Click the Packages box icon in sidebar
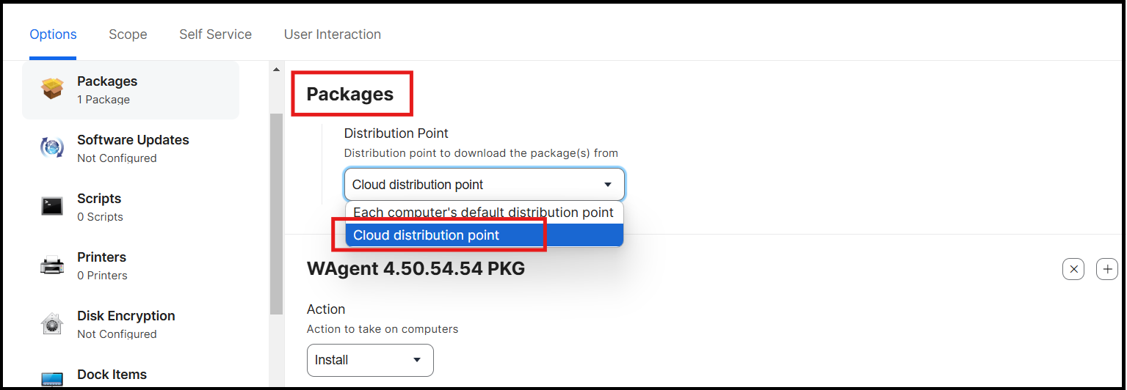1127x390 pixels. click(x=52, y=89)
